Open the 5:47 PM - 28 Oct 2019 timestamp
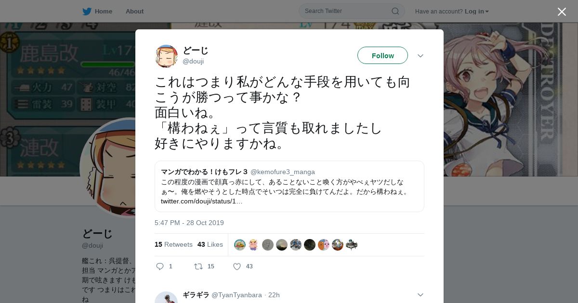The height and width of the screenshot is (303, 578). pyautogui.click(x=189, y=223)
